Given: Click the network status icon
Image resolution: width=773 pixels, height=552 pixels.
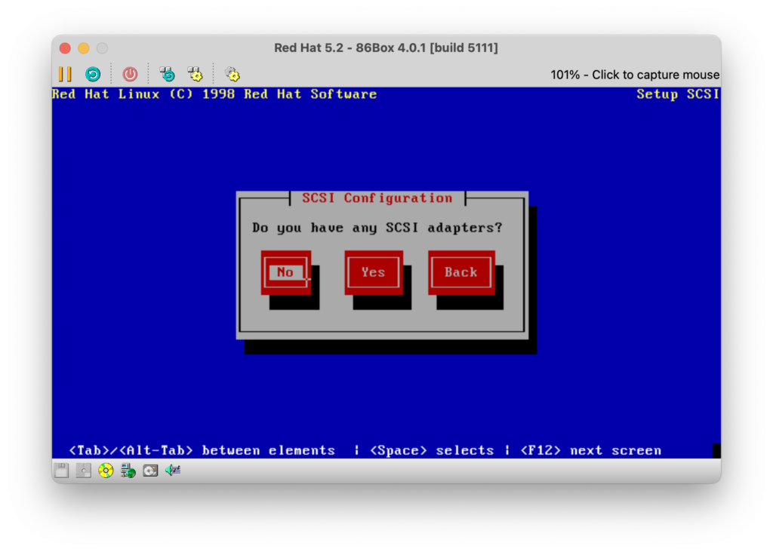Looking at the screenshot, I should point(128,471).
